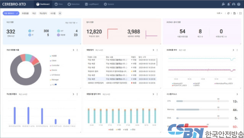Image resolution: width=244 pixels, height=138 pixels.
Task: Toggle the IoT-Device legend item
Action: (x=55, y=75)
